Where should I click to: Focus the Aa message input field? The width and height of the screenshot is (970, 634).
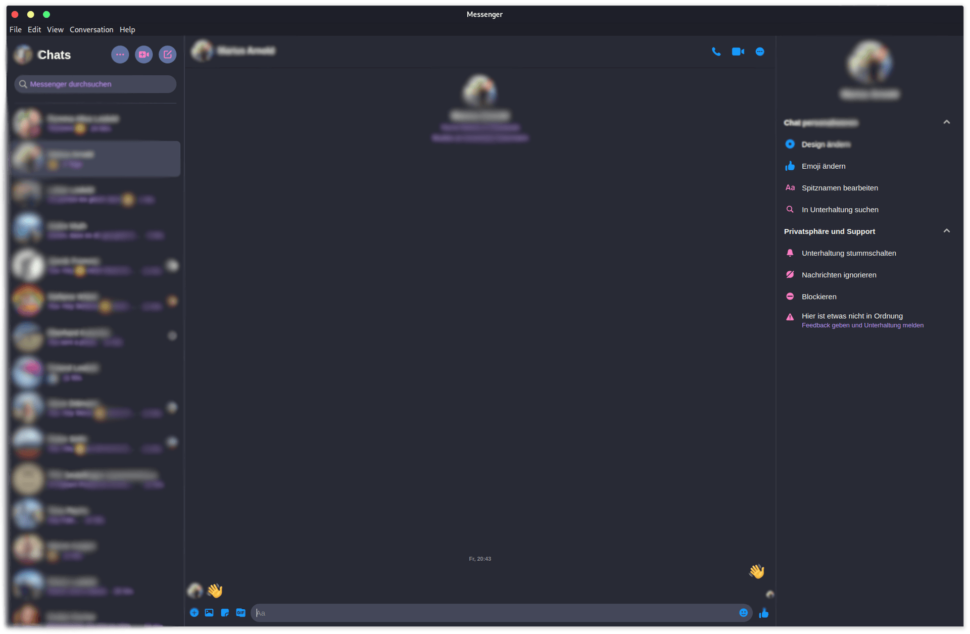(x=495, y=613)
